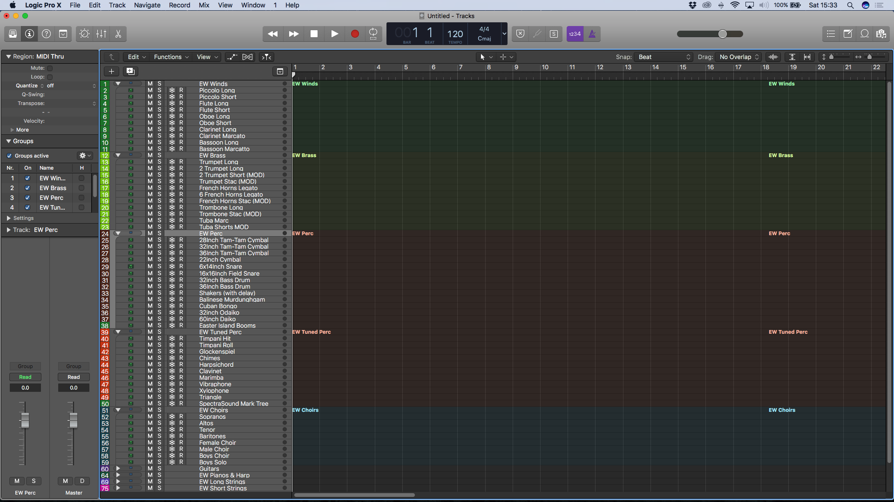This screenshot has height=502, width=894.
Task: Collapse the EW Winds track stack
Action: [x=118, y=84]
